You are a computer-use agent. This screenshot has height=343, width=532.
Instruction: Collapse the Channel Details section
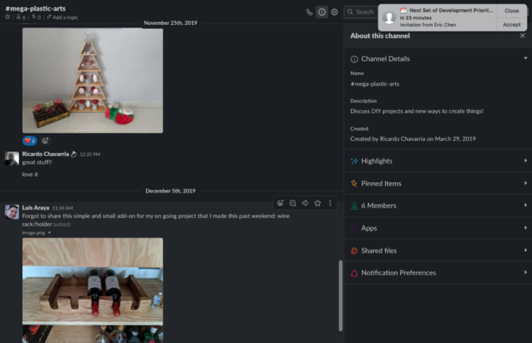[x=525, y=58]
